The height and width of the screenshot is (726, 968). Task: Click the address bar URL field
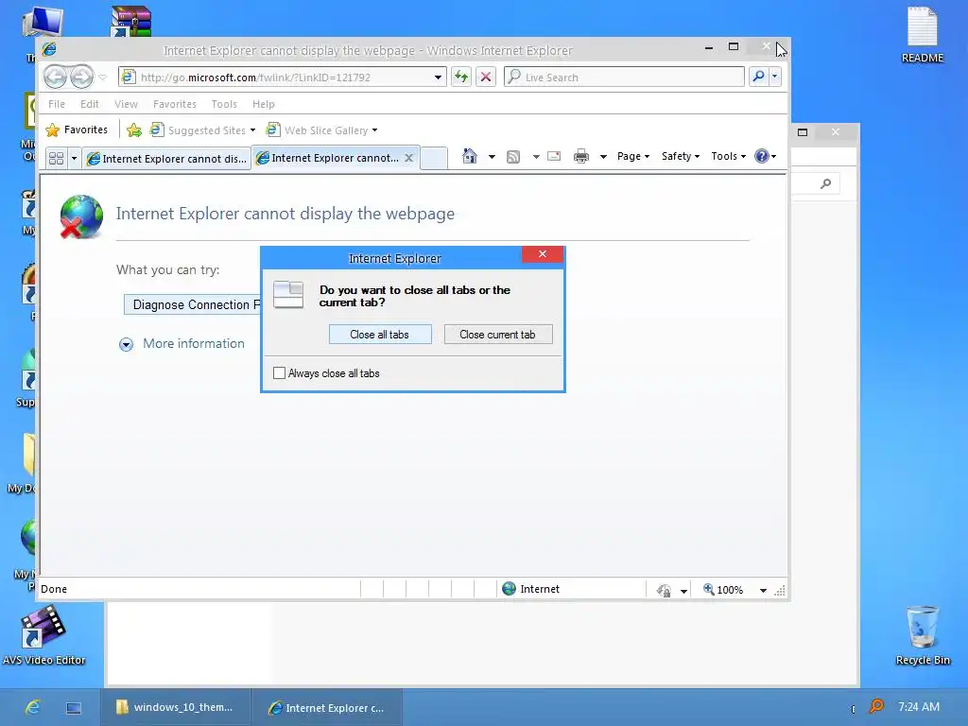[282, 78]
